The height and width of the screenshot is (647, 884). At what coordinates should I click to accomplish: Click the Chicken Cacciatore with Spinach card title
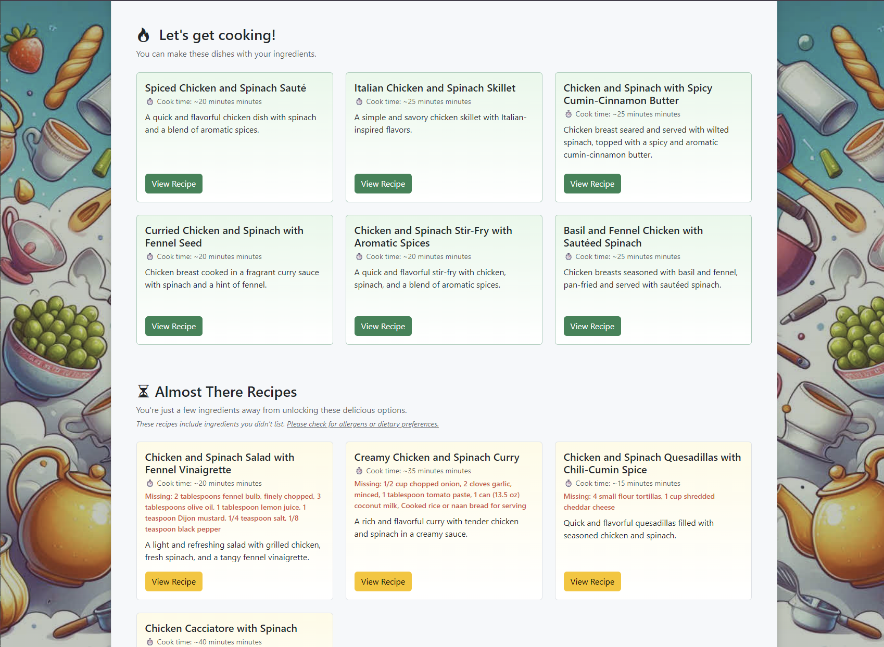(221, 628)
